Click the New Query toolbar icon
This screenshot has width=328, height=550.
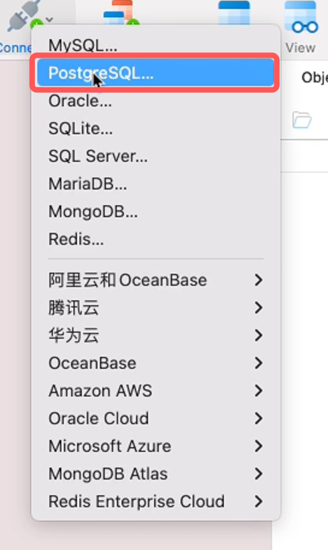click(120, 12)
